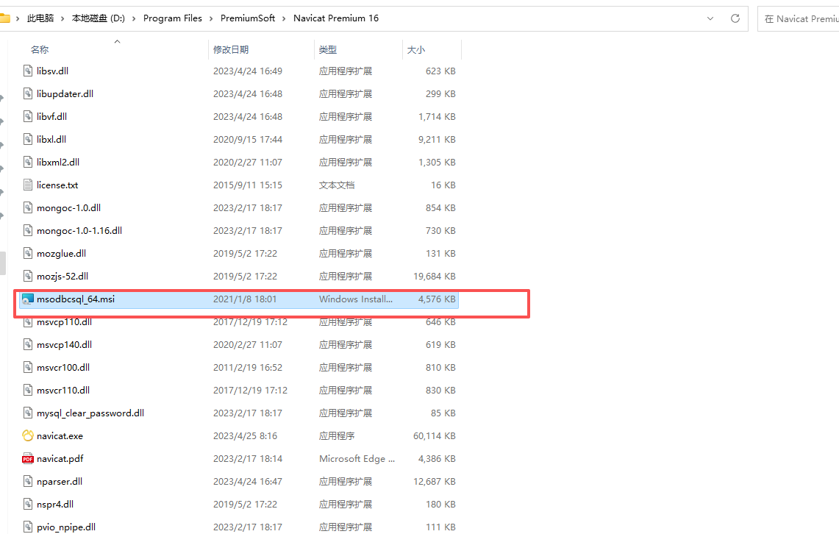
Task: Expand the chevron after 本地磁盘 (D:) breadcrumb
Action: 133,18
